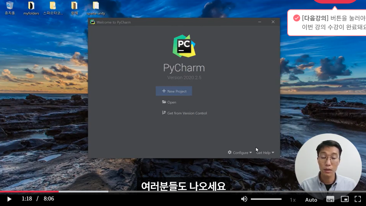Click the 다음강의 tooltip message

(327, 23)
